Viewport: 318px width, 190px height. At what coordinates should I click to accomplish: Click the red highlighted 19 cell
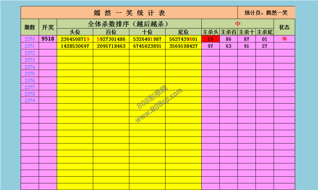[x=211, y=39]
